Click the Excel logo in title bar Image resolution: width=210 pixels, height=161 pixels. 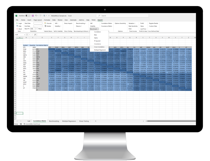[16, 16]
